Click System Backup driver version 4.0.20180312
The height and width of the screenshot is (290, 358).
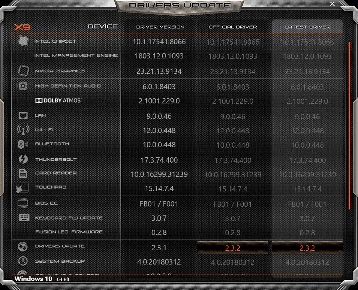[x=159, y=262]
